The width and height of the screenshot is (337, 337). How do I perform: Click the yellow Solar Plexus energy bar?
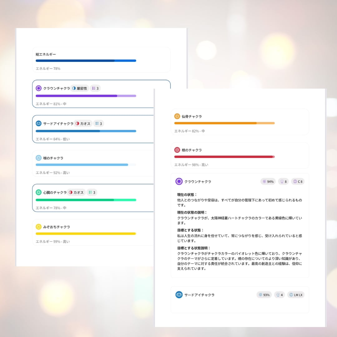pyautogui.click(x=86, y=234)
